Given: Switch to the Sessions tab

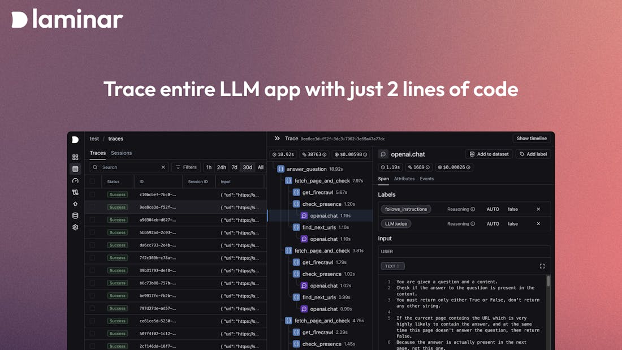Looking at the screenshot, I should 122,153.
